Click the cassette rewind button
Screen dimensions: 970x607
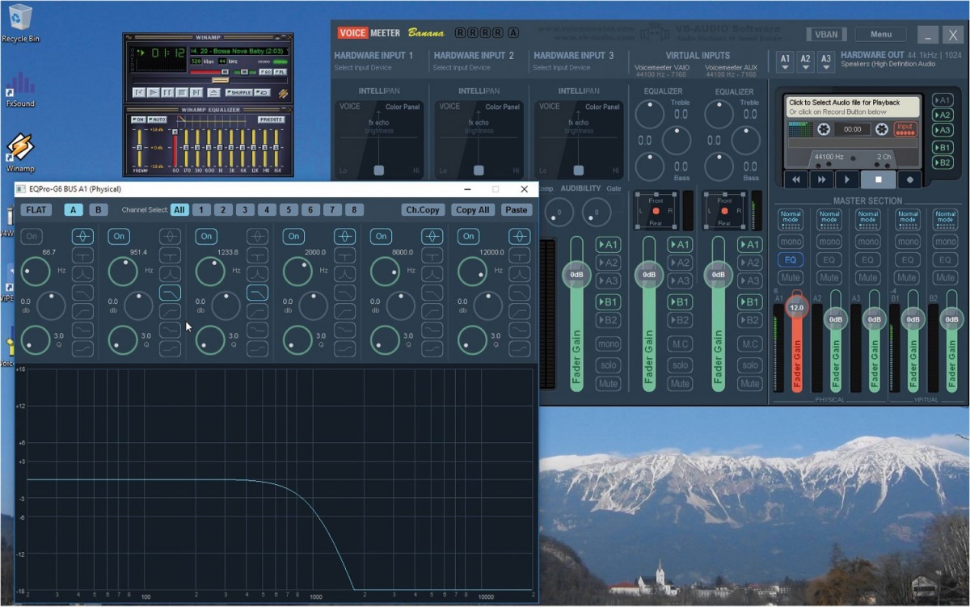(x=796, y=179)
